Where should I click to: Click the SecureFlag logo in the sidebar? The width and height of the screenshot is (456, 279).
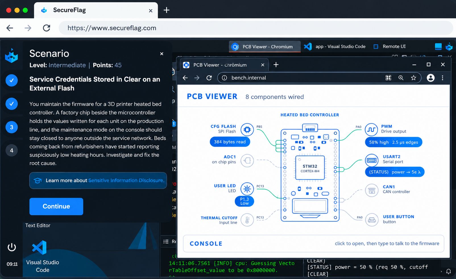(x=11, y=55)
